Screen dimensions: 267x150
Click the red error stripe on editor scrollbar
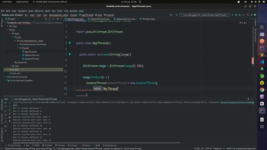click(253, 61)
